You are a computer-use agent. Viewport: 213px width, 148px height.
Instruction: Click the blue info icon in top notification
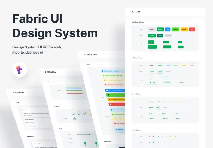point(103,71)
